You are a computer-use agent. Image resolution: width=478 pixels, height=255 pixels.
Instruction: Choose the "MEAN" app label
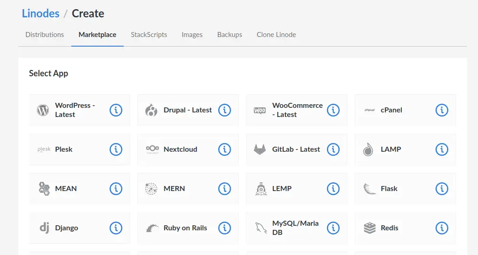point(66,189)
